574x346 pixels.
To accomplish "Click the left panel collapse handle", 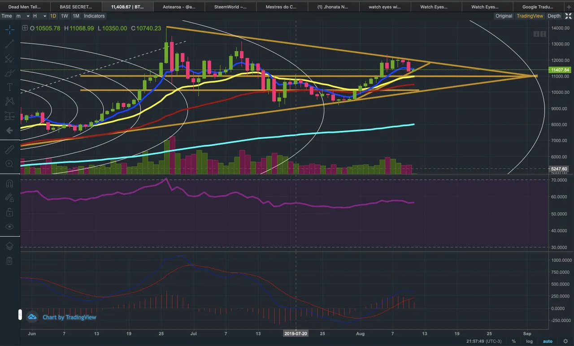I will click(x=20, y=315).
